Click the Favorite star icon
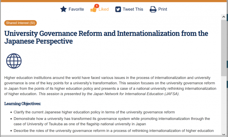 pos(63,9)
